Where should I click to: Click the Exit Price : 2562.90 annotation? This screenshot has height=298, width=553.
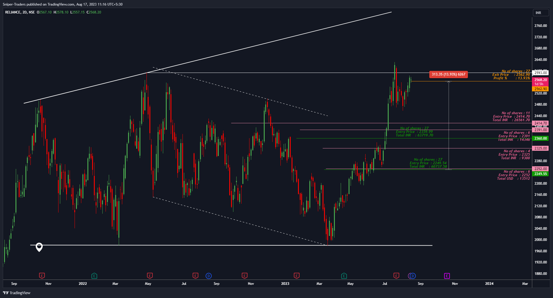(x=511, y=75)
